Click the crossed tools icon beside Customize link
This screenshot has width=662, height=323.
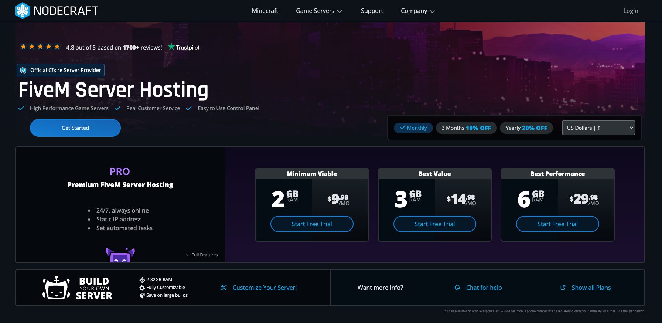[x=224, y=288]
